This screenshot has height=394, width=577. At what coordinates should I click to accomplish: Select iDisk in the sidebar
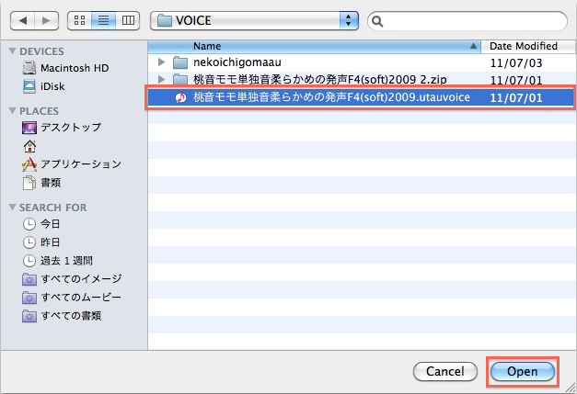52,85
